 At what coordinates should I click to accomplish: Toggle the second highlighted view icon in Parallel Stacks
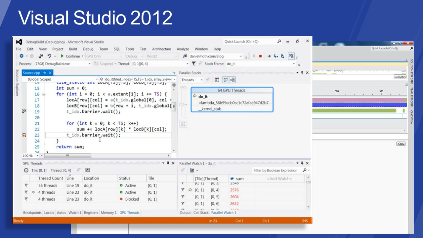pyautogui.click(x=226, y=80)
